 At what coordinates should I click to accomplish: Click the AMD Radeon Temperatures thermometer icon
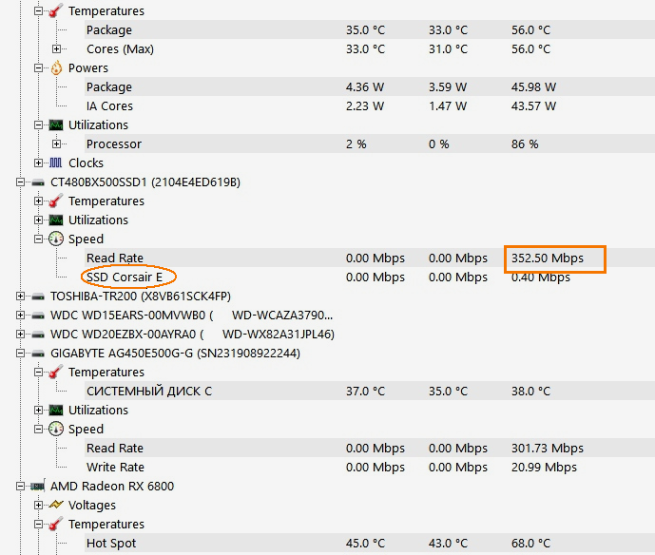pyautogui.click(x=56, y=525)
